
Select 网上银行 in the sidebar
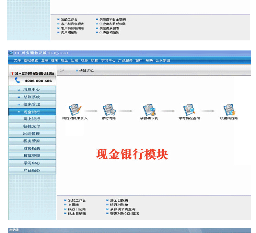[x=32, y=119]
